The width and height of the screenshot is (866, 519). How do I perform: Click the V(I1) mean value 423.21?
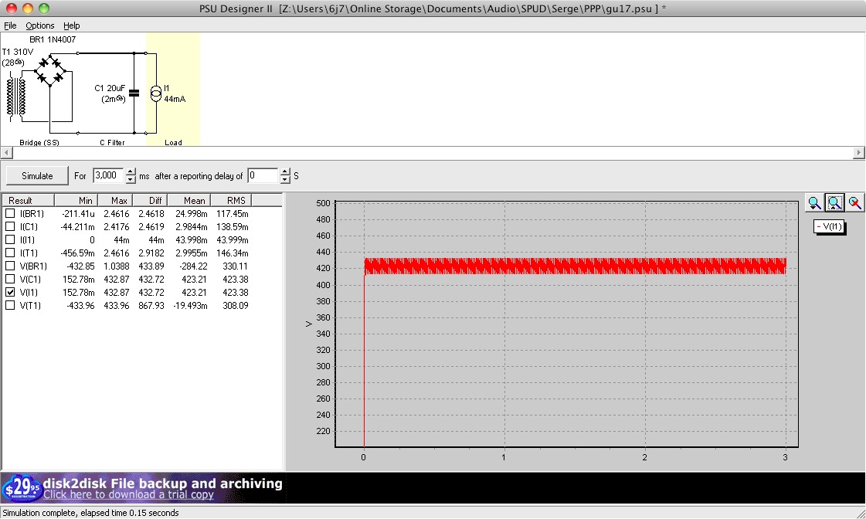pyautogui.click(x=194, y=292)
